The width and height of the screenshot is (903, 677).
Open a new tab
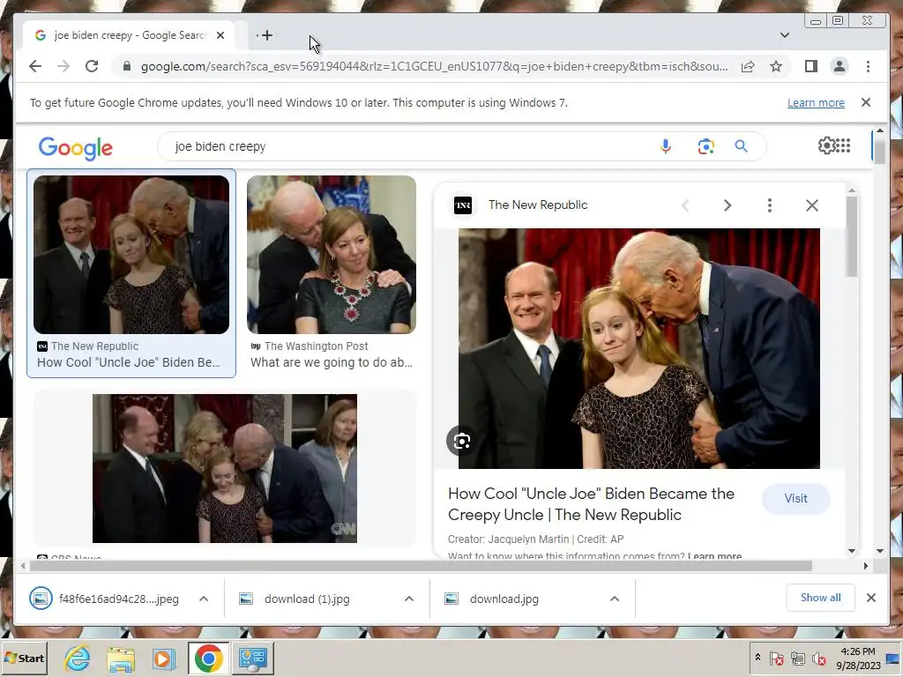[x=266, y=35]
